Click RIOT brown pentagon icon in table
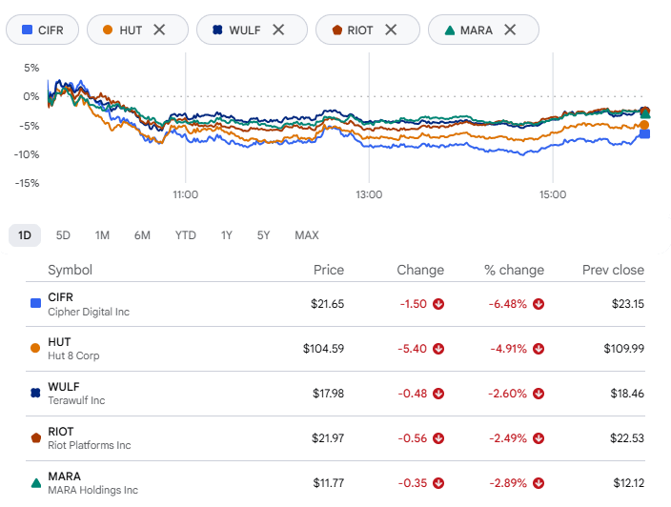 coord(36,438)
